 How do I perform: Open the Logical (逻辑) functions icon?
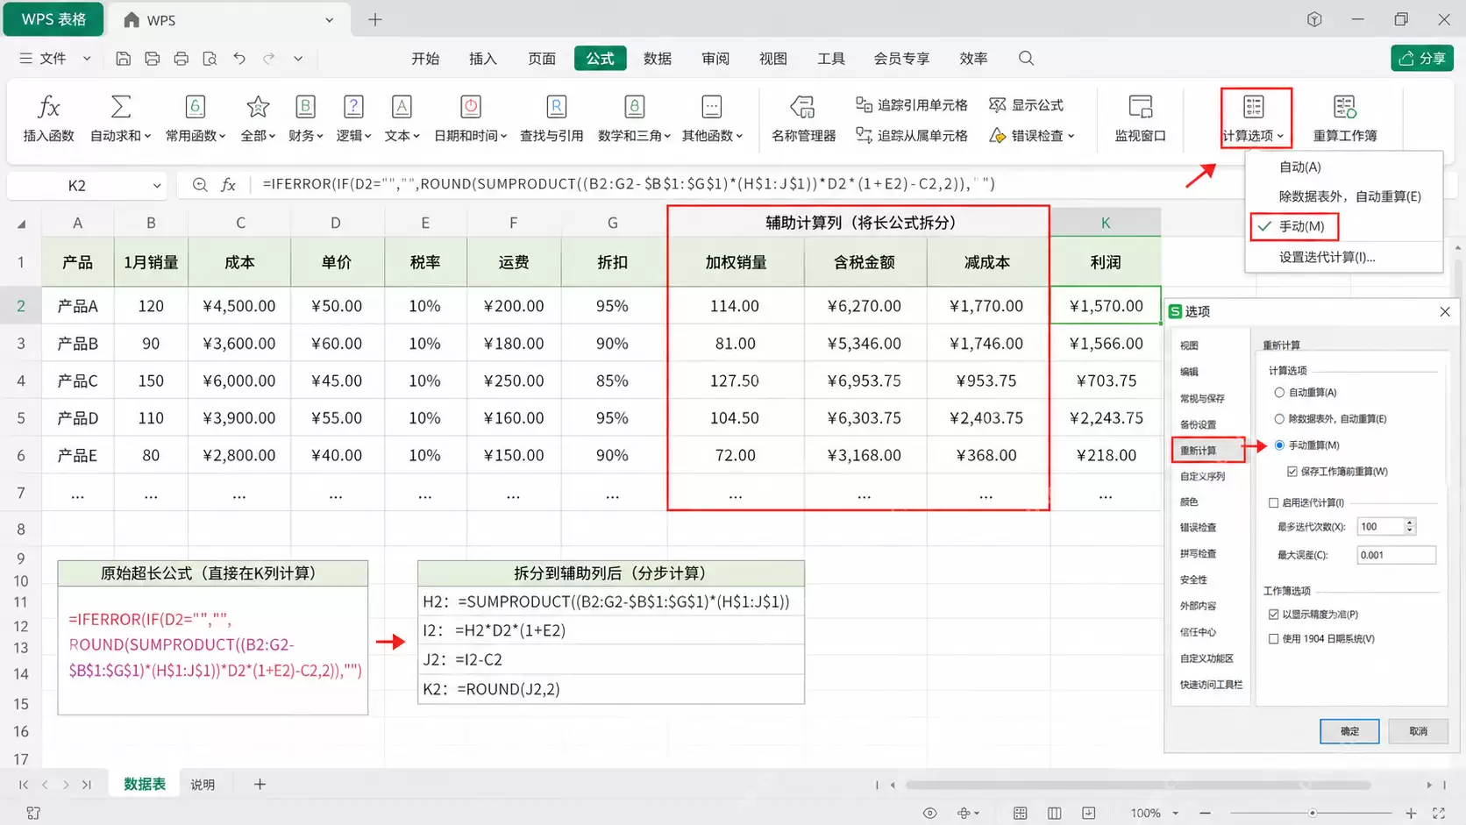click(353, 107)
